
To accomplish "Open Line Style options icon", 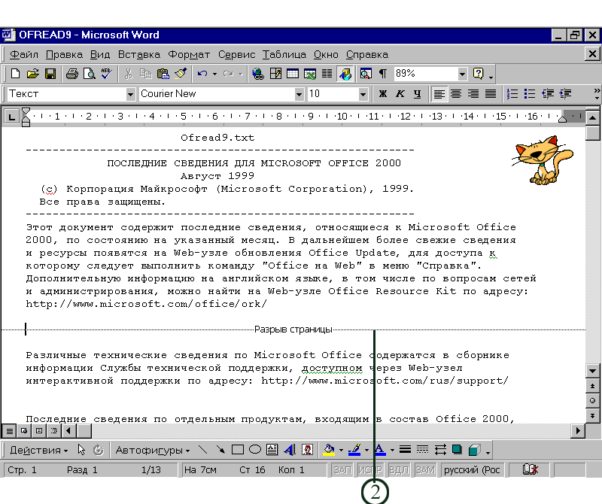I will tap(405, 450).
